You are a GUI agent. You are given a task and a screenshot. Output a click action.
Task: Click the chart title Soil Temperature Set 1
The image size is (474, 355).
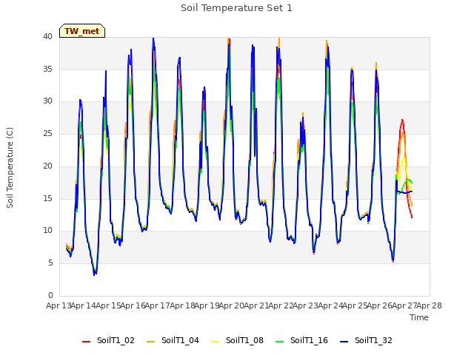click(236, 8)
